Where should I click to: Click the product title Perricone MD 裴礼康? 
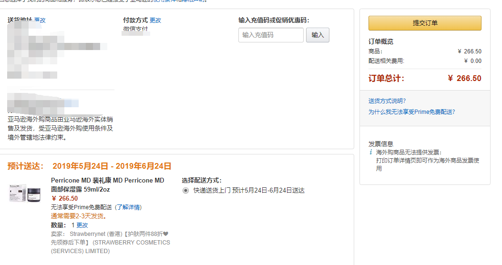tap(108, 184)
